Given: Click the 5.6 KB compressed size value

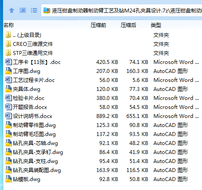Looking at the screenshot, I should coord(140,80).
